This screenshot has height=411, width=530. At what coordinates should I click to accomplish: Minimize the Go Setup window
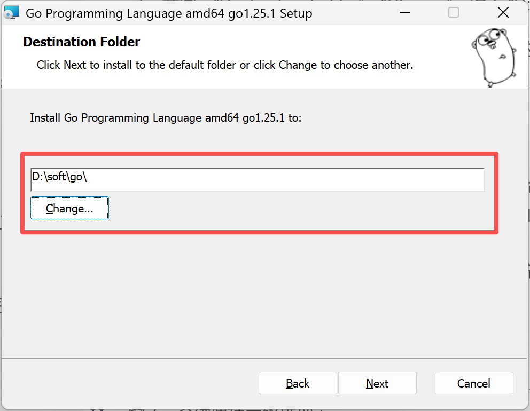(404, 12)
